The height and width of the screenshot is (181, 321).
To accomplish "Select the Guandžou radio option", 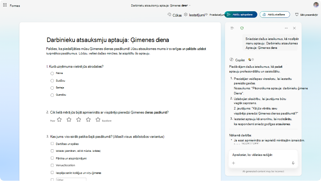I will [x=52, y=95].
